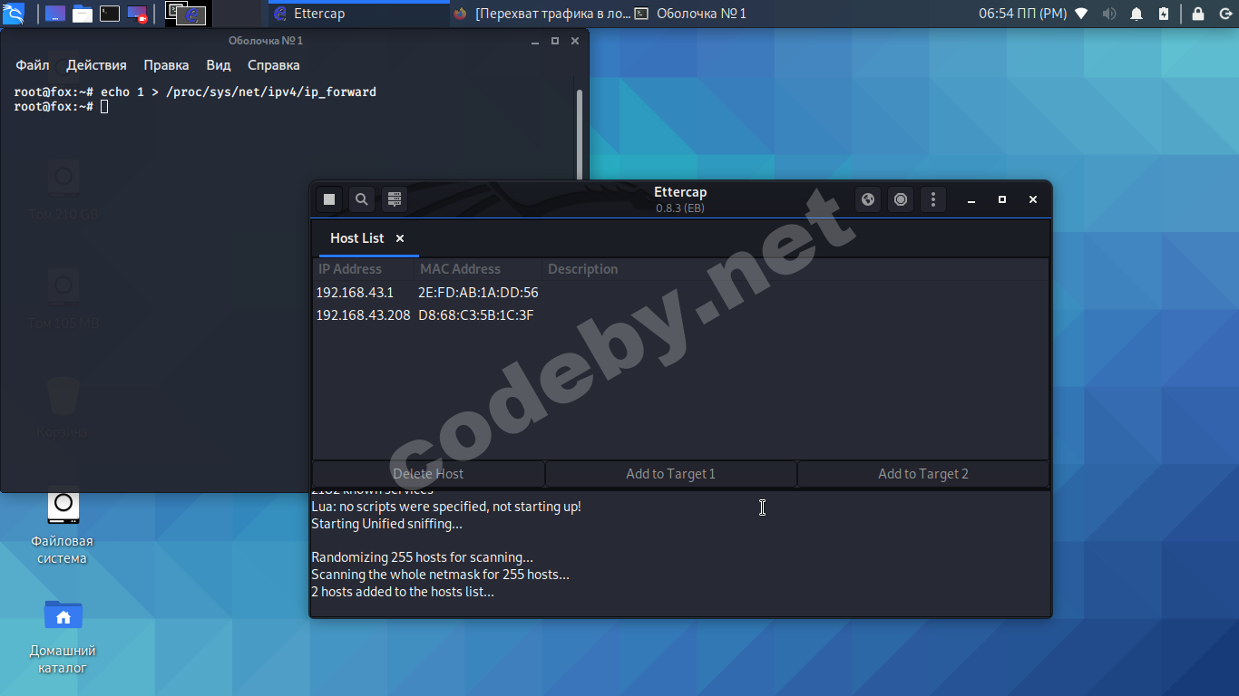1239x696 pixels.
Task: Click the stop MITM round icon
Action: (901, 199)
